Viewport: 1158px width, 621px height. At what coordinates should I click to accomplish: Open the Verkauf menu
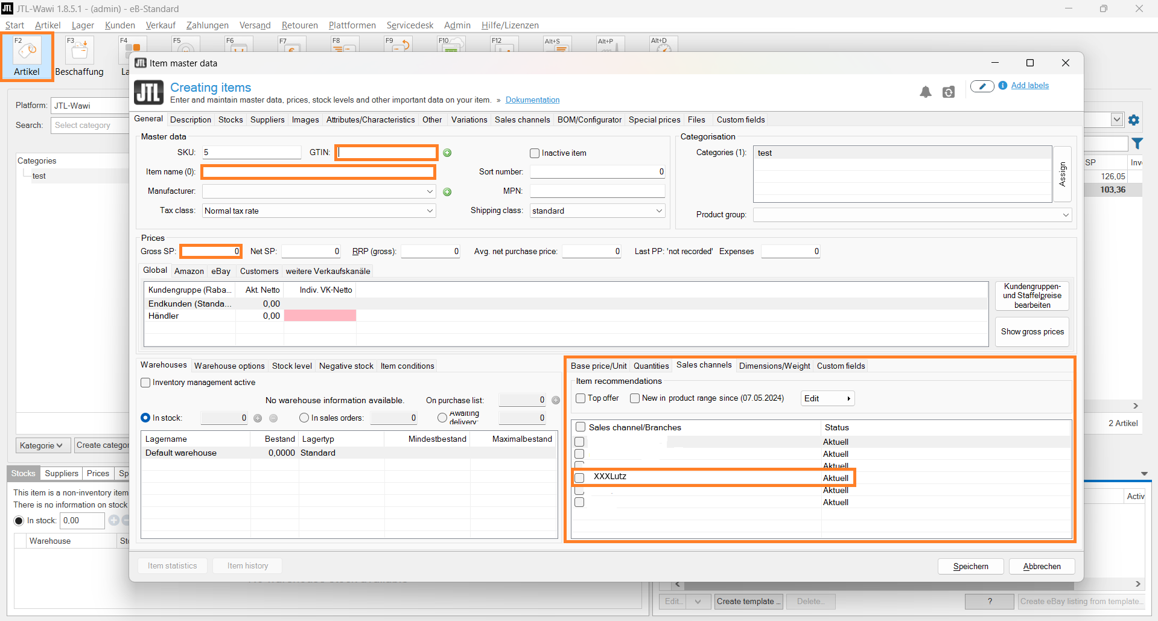[x=161, y=25]
